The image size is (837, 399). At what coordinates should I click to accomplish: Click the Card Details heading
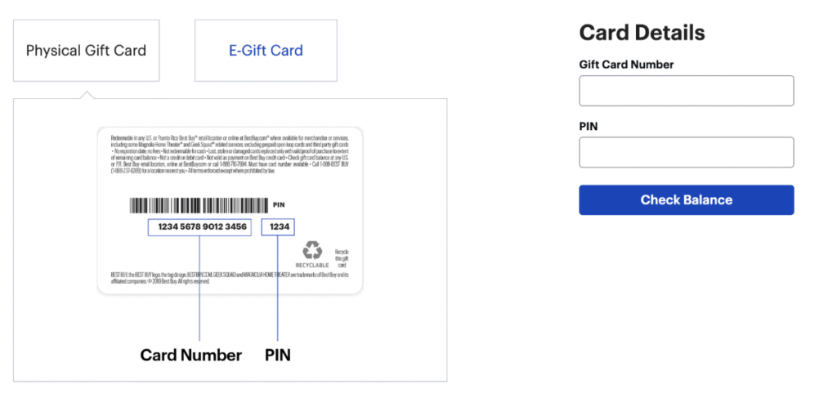click(x=642, y=33)
